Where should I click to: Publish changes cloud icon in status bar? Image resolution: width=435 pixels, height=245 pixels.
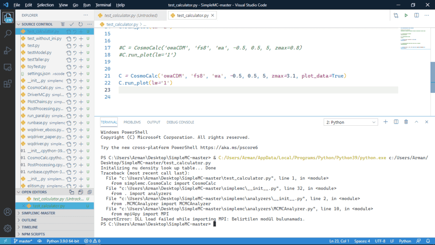[x=40, y=241]
